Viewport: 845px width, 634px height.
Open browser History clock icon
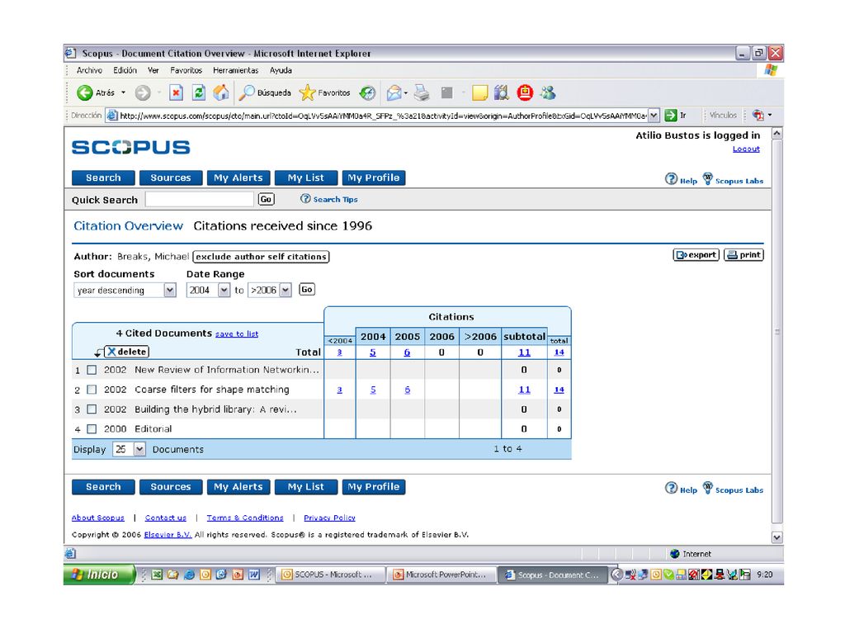pyautogui.click(x=367, y=92)
